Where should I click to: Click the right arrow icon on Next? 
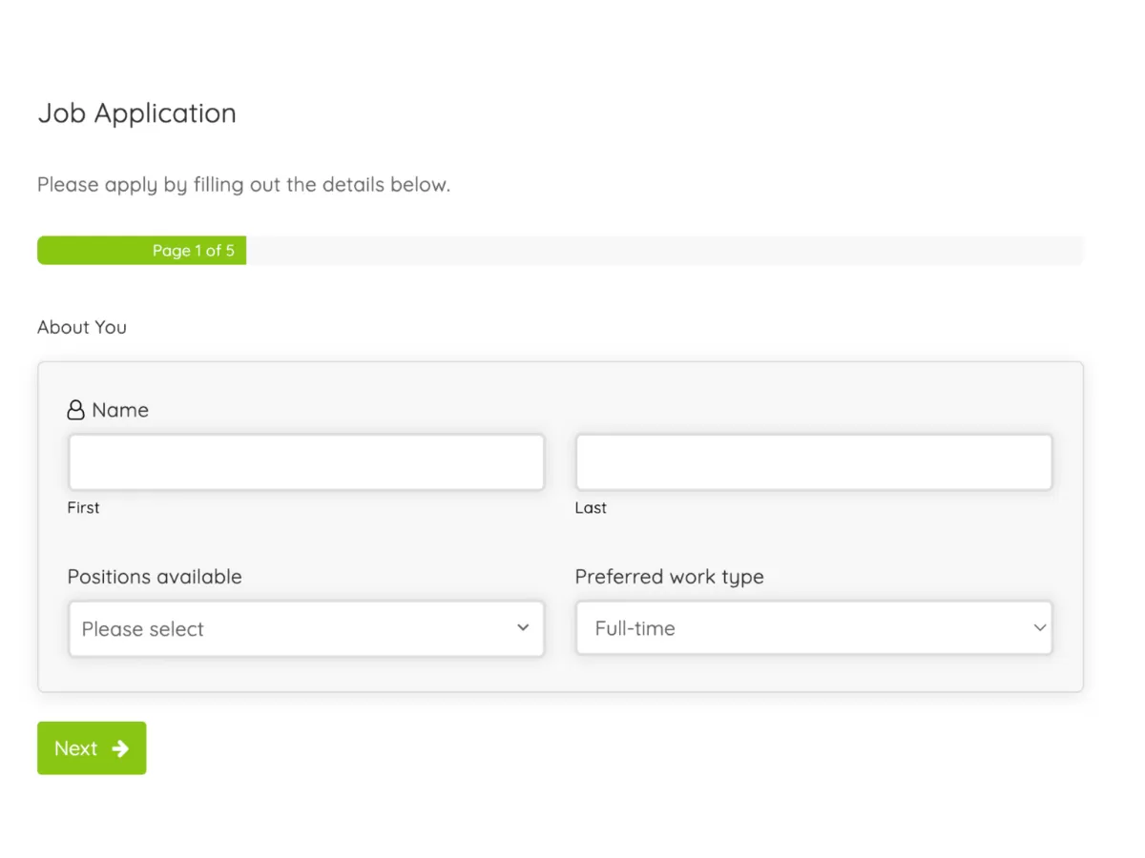tap(120, 748)
